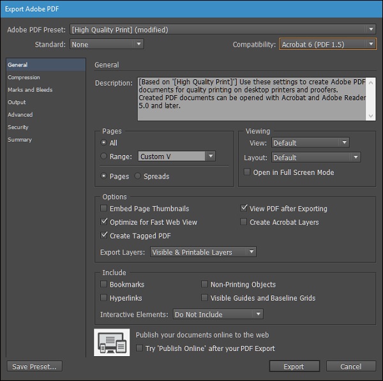Expand the Compatibility dropdown

(327, 45)
